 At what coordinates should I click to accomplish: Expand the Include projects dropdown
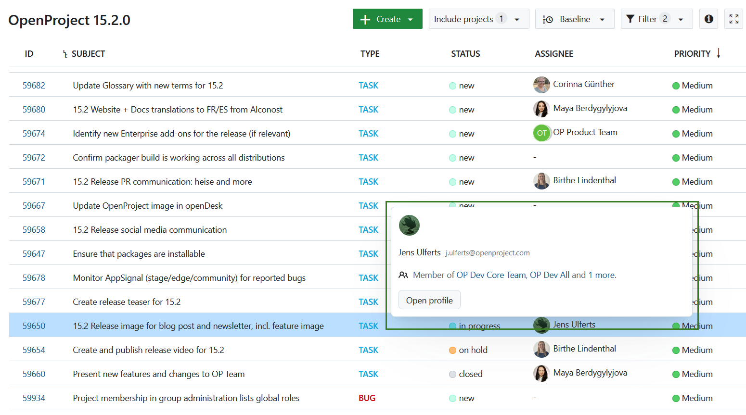coord(517,19)
